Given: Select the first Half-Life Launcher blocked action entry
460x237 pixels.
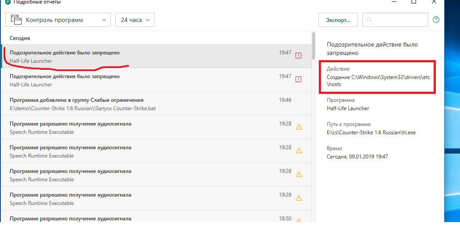Looking at the screenshot, I should (157, 56).
